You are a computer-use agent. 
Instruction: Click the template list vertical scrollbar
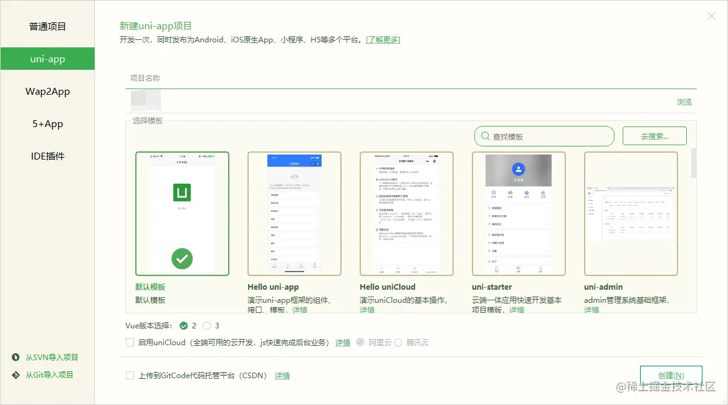[694, 163]
